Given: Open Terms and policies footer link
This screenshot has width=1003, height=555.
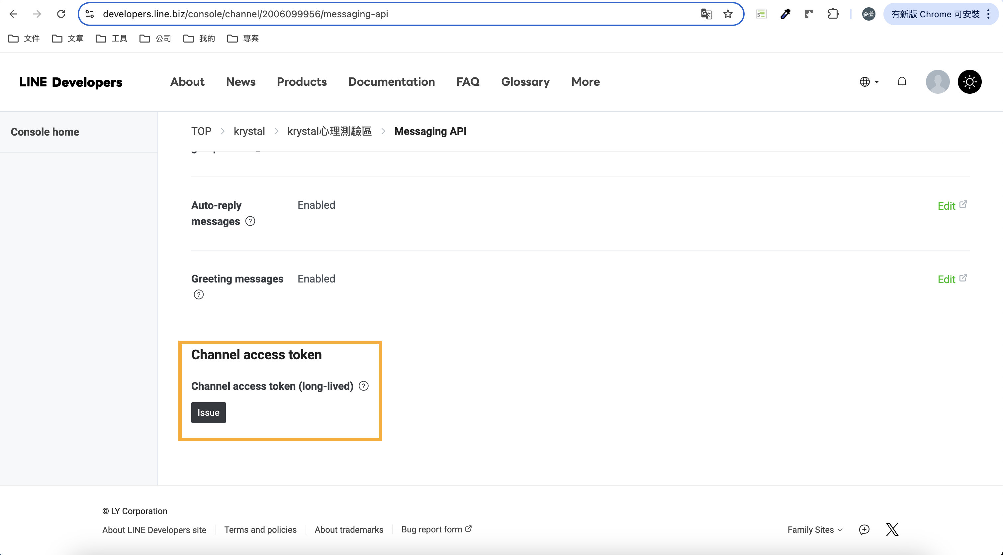Looking at the screenshot, I should pyautogui.click(x=260, y=530).
